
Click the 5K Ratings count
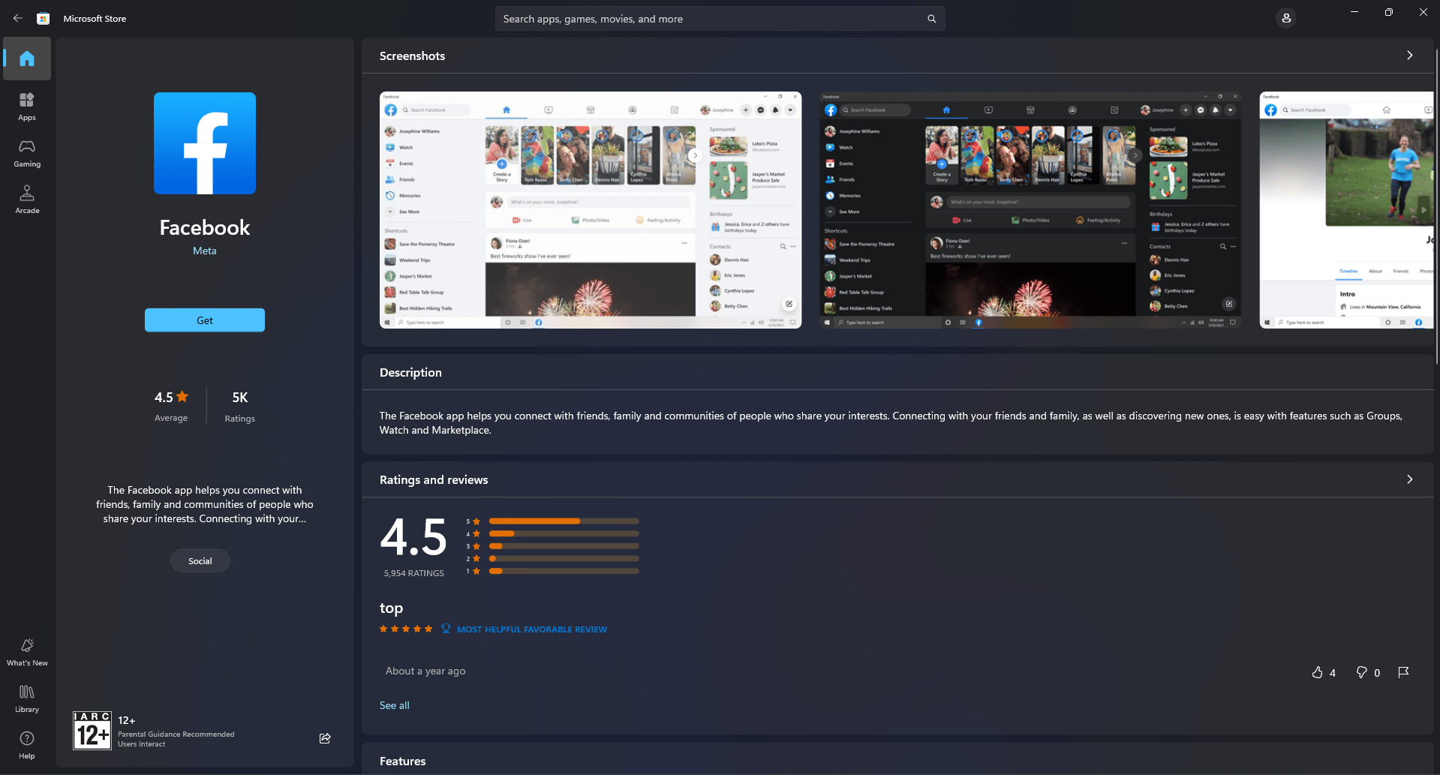tap(240, 406)
